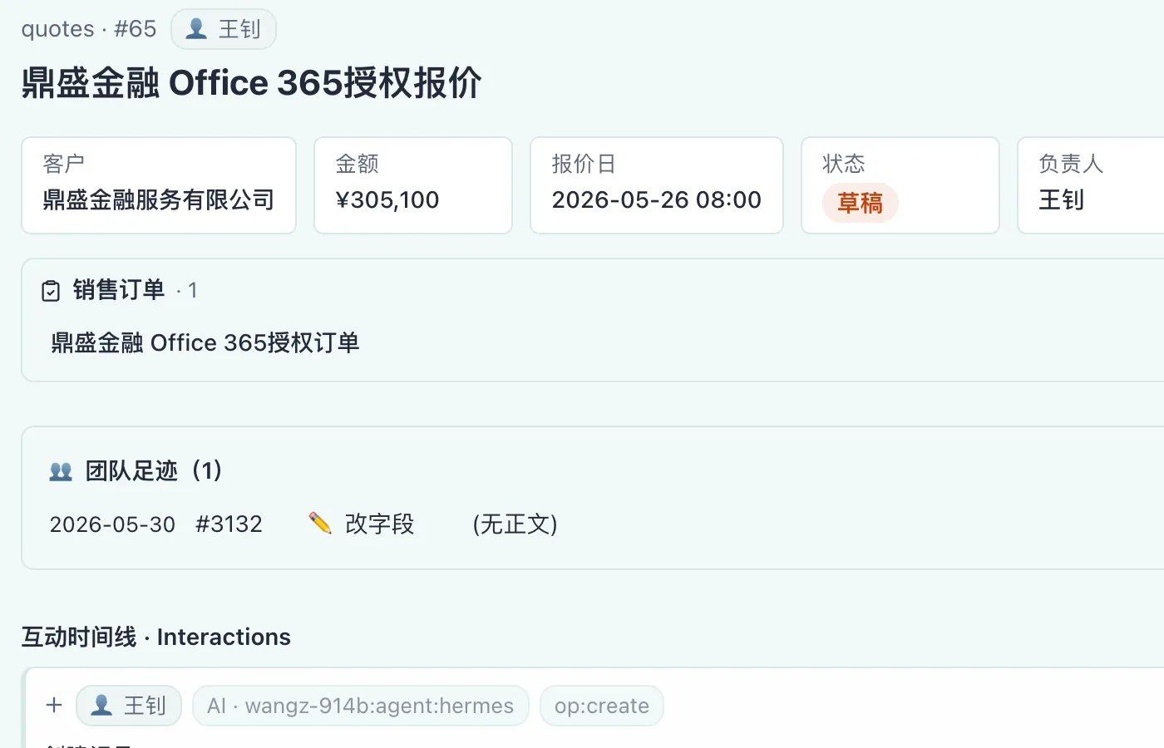Image resolution: width=1164 pixels, height=748 pixels.
Task: Click the 改字段 label
Action: [x=379, y=524]
